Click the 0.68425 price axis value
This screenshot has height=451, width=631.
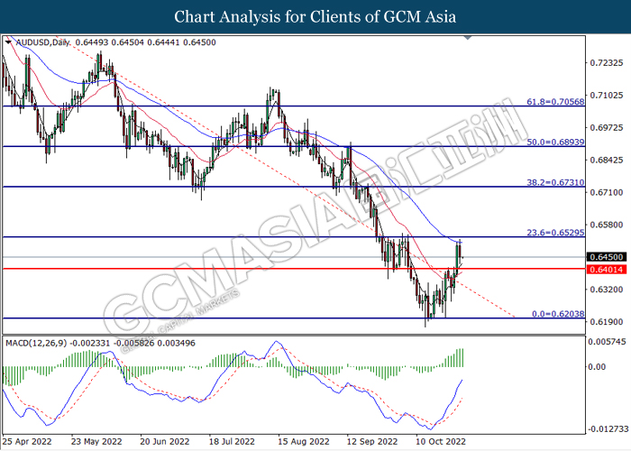[x=607, y=160]
